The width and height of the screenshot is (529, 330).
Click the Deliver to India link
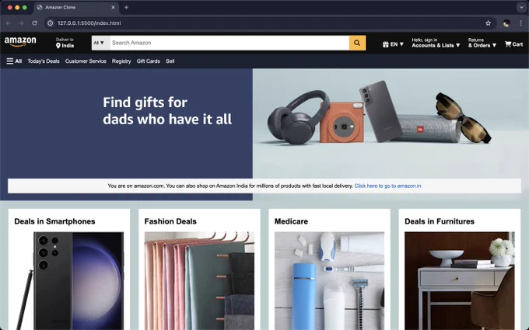click(65, 43)
